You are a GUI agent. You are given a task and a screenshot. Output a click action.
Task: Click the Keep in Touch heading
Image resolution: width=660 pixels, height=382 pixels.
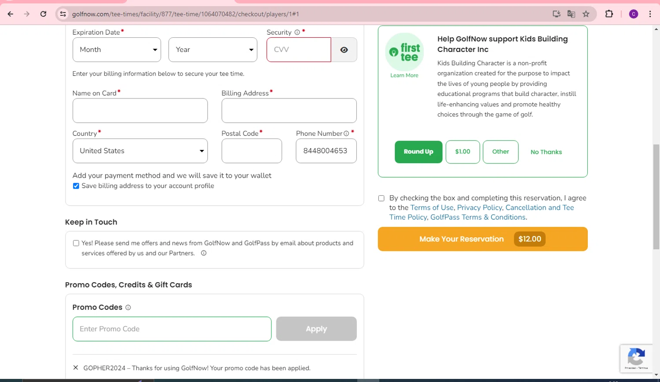pyautogui.click(x=91, y=222)
